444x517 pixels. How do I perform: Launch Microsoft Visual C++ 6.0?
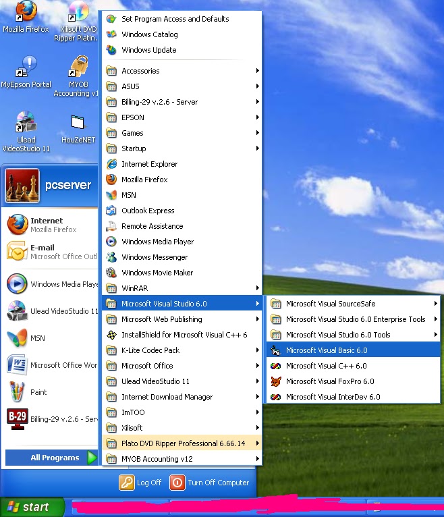[x=354, y=366]
